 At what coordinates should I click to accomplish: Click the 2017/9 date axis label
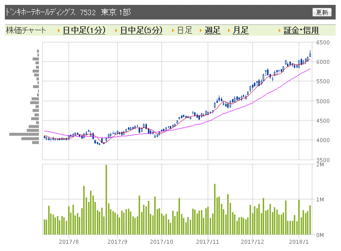tap(117, 242)
